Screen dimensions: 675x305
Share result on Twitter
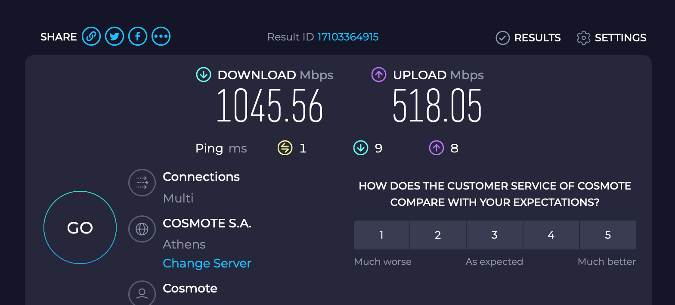(x=115, y=37)
